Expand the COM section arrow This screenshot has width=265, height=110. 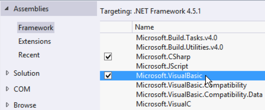[7, 89]
